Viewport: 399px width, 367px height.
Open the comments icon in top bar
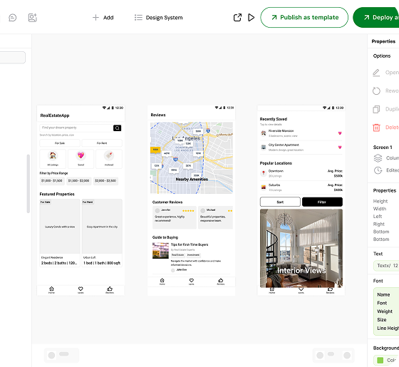13,18
